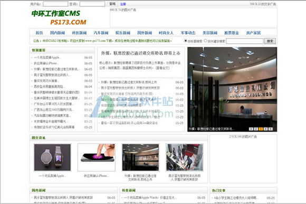Click the 登陆 login button
Screen dimensions: 306x204
point(112,4)
